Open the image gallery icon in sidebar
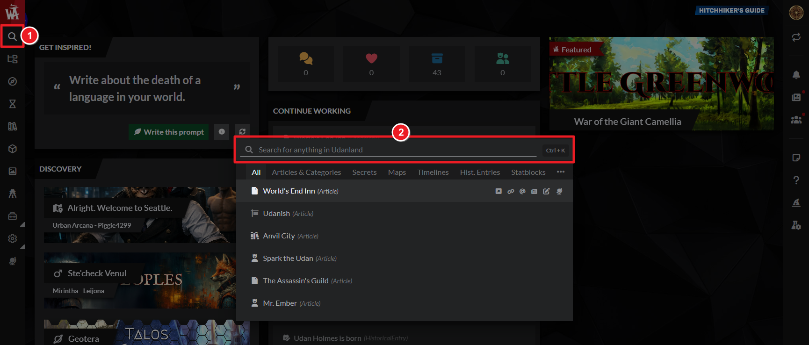The image size is (809, 345). click(13, 171)
